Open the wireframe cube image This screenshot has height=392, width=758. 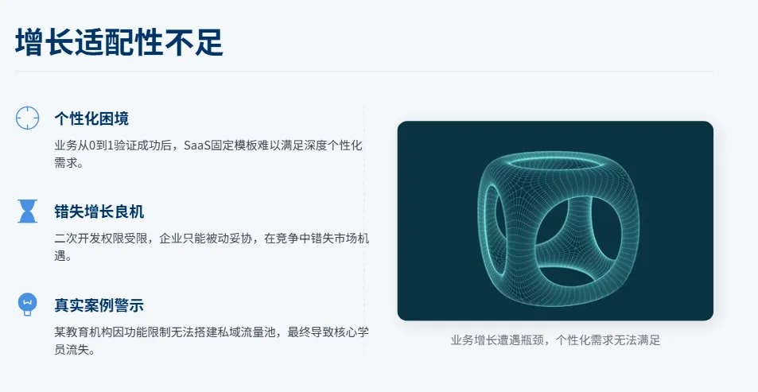(x=555, y=221)
